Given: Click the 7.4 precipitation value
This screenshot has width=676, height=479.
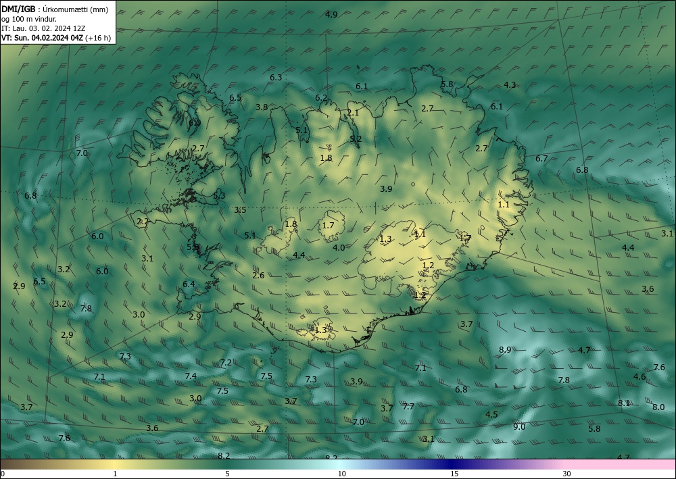Looking at the screenshot, I should tap(191, 376).
